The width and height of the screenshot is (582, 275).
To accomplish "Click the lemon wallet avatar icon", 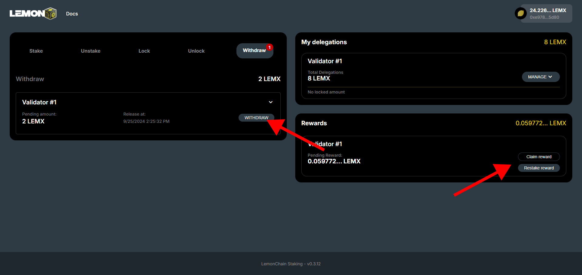I will 520,13.
